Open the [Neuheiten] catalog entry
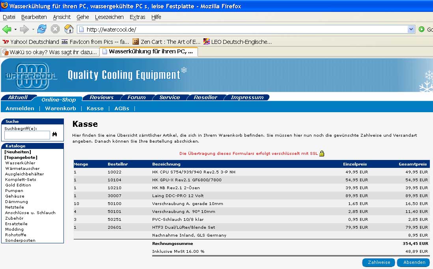This screenshot has height=269, width=433. [x=18, y=152]
